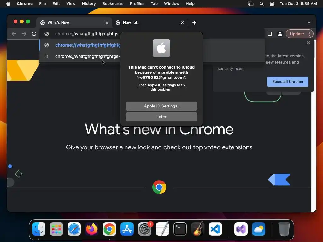Open Visual Studio Code from the Dock
This screenshot has width=323, height=242.
point(215,229)
